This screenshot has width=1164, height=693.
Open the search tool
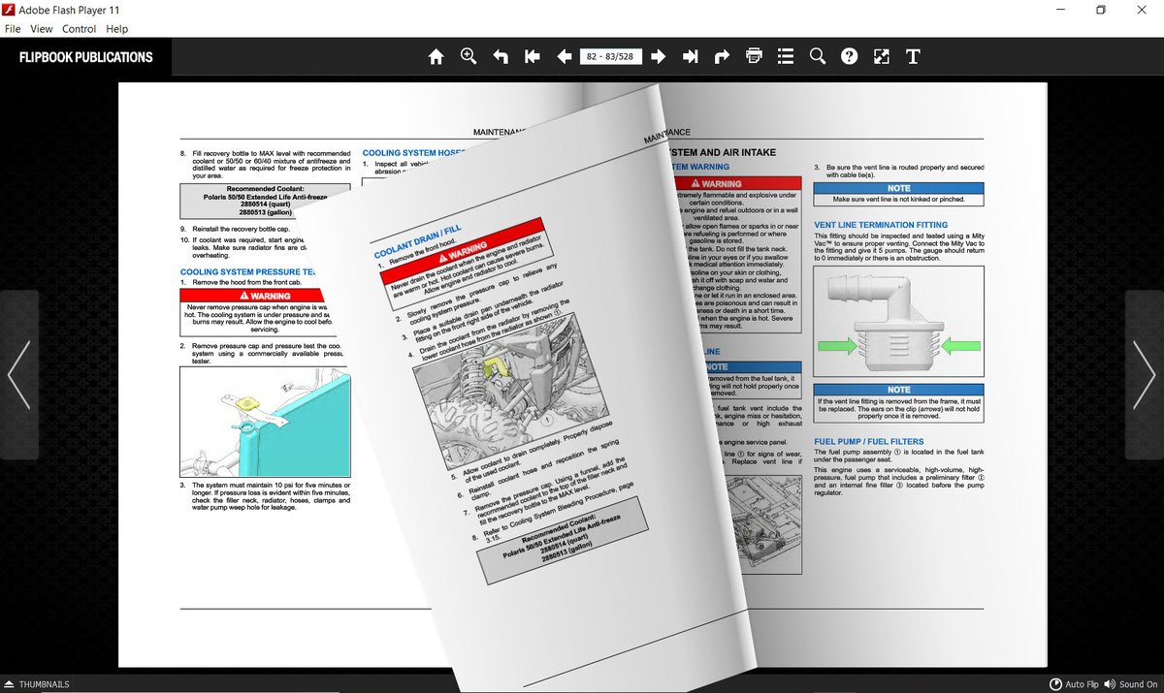pyautogui.click(x=818, y=56)
